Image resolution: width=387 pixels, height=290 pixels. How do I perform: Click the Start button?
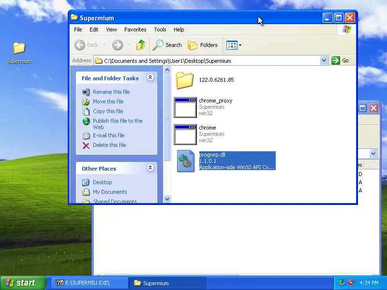pos(23,283)
